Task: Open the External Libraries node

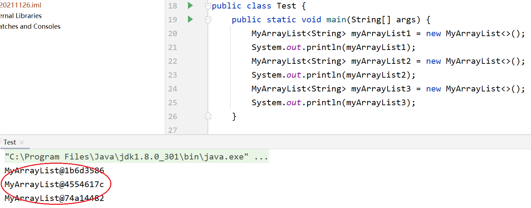Action: point(21,16)
